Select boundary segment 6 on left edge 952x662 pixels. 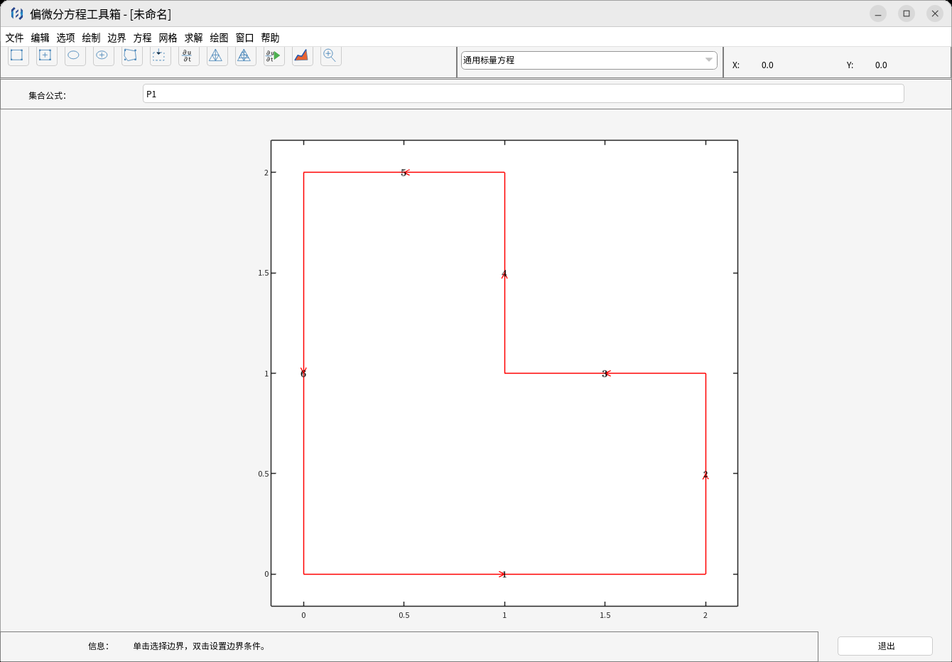pyautogui.click(x=303, y=373)
